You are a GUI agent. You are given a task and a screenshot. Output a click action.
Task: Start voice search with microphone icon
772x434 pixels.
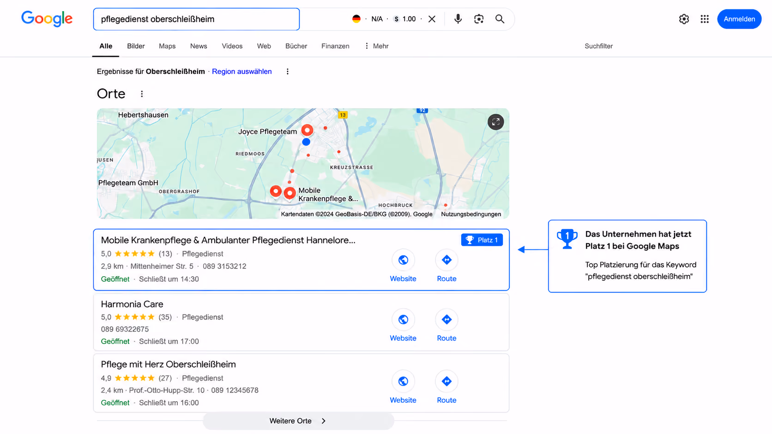458,19
